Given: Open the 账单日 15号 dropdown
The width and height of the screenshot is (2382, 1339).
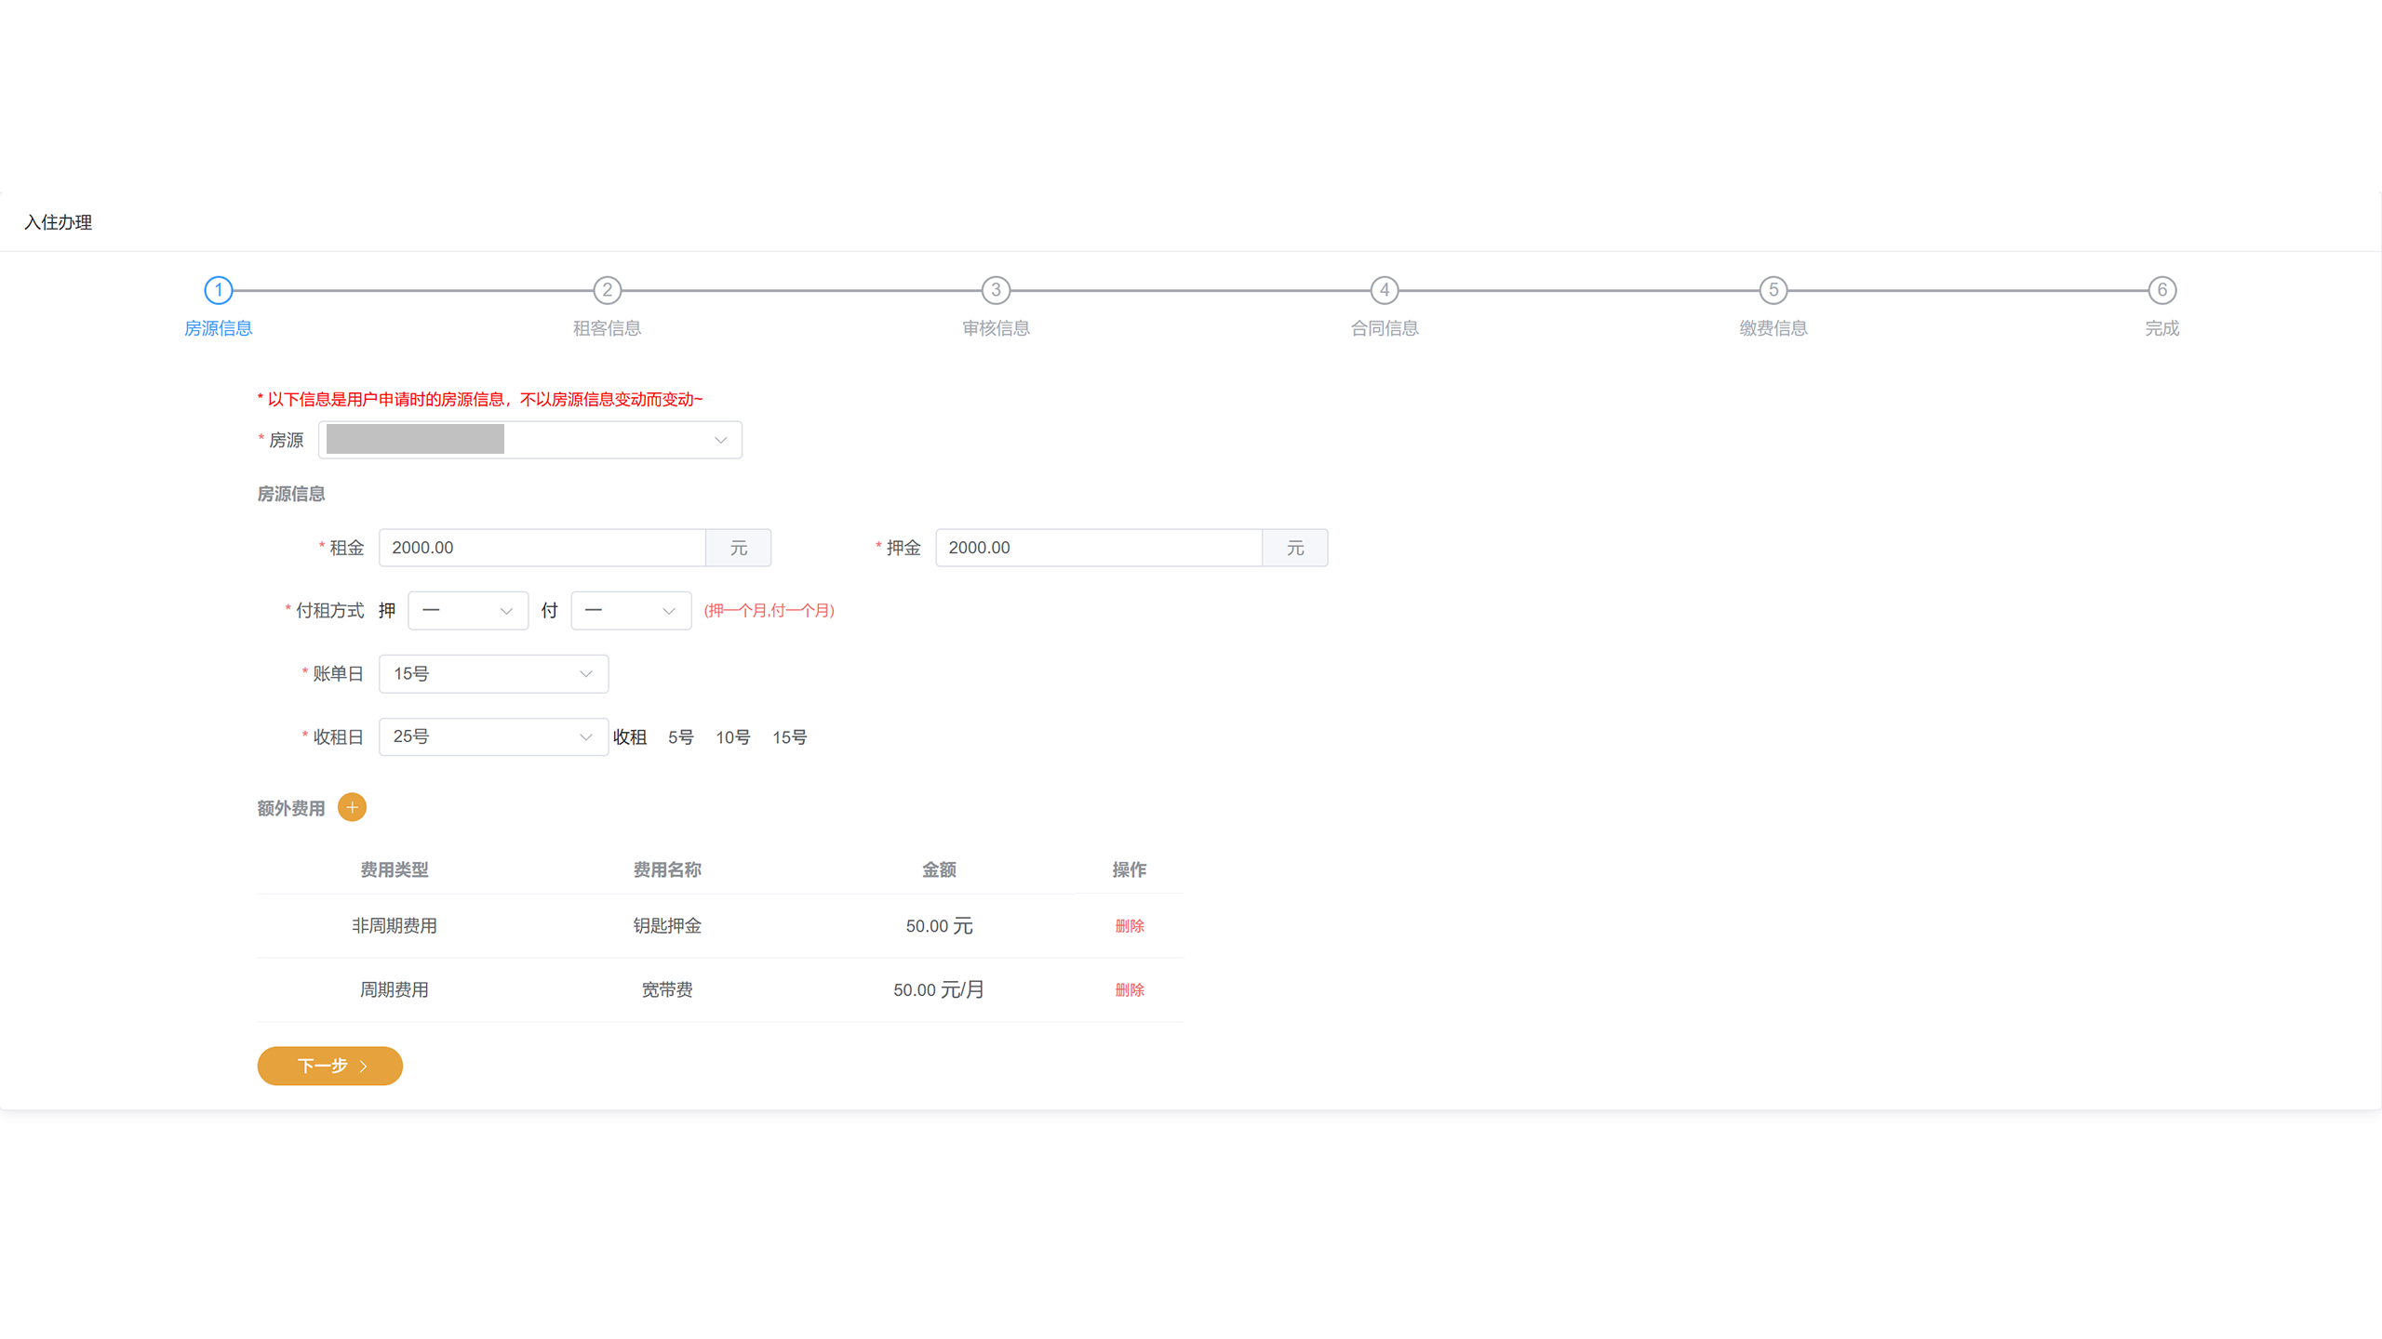Looking at the screenshot, I should tap(493, 674).
